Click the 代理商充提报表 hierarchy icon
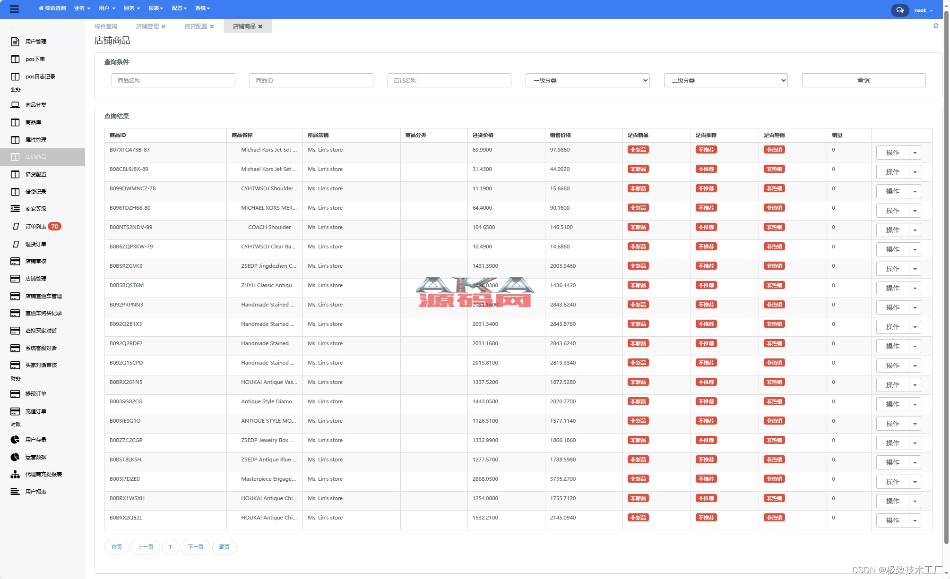 (15, 474)
